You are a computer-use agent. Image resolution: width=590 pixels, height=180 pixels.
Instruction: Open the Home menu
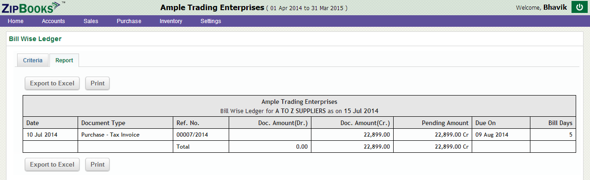point(16,21)
